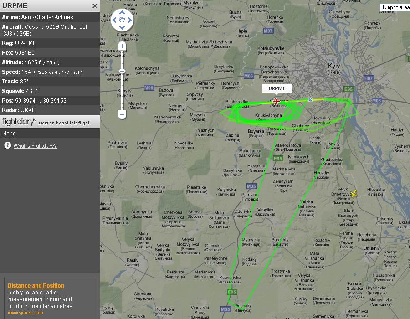This screenshot has width=410, height=319.
Task: Visit the www.symeo.com ad link
Action: click(26, 313)
